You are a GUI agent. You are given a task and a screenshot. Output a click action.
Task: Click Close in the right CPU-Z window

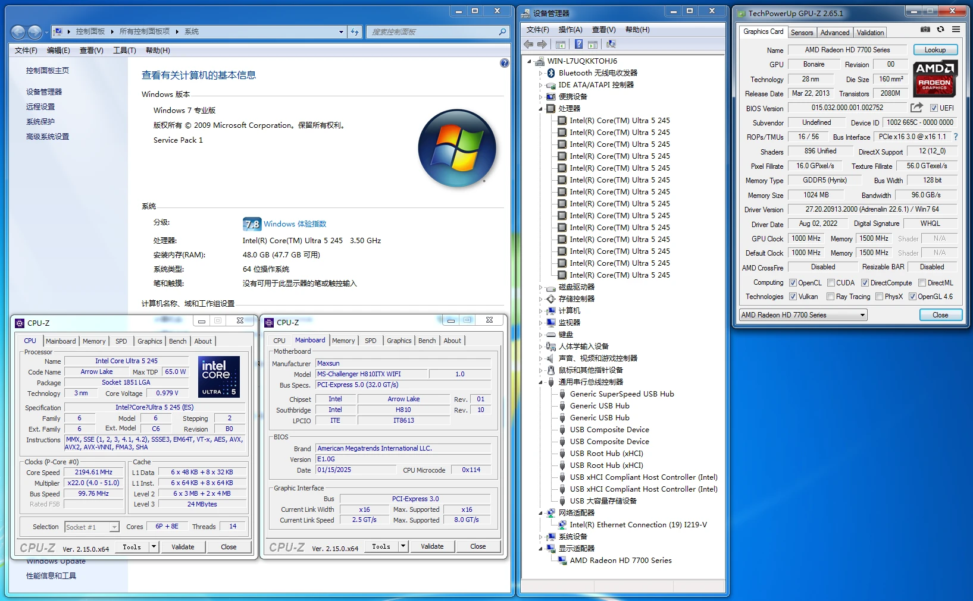[x=478, y=546]
